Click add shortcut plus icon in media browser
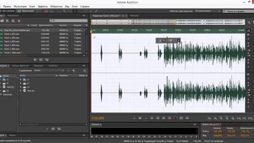This screenshot has height=143, width=254. pos(74,71)
